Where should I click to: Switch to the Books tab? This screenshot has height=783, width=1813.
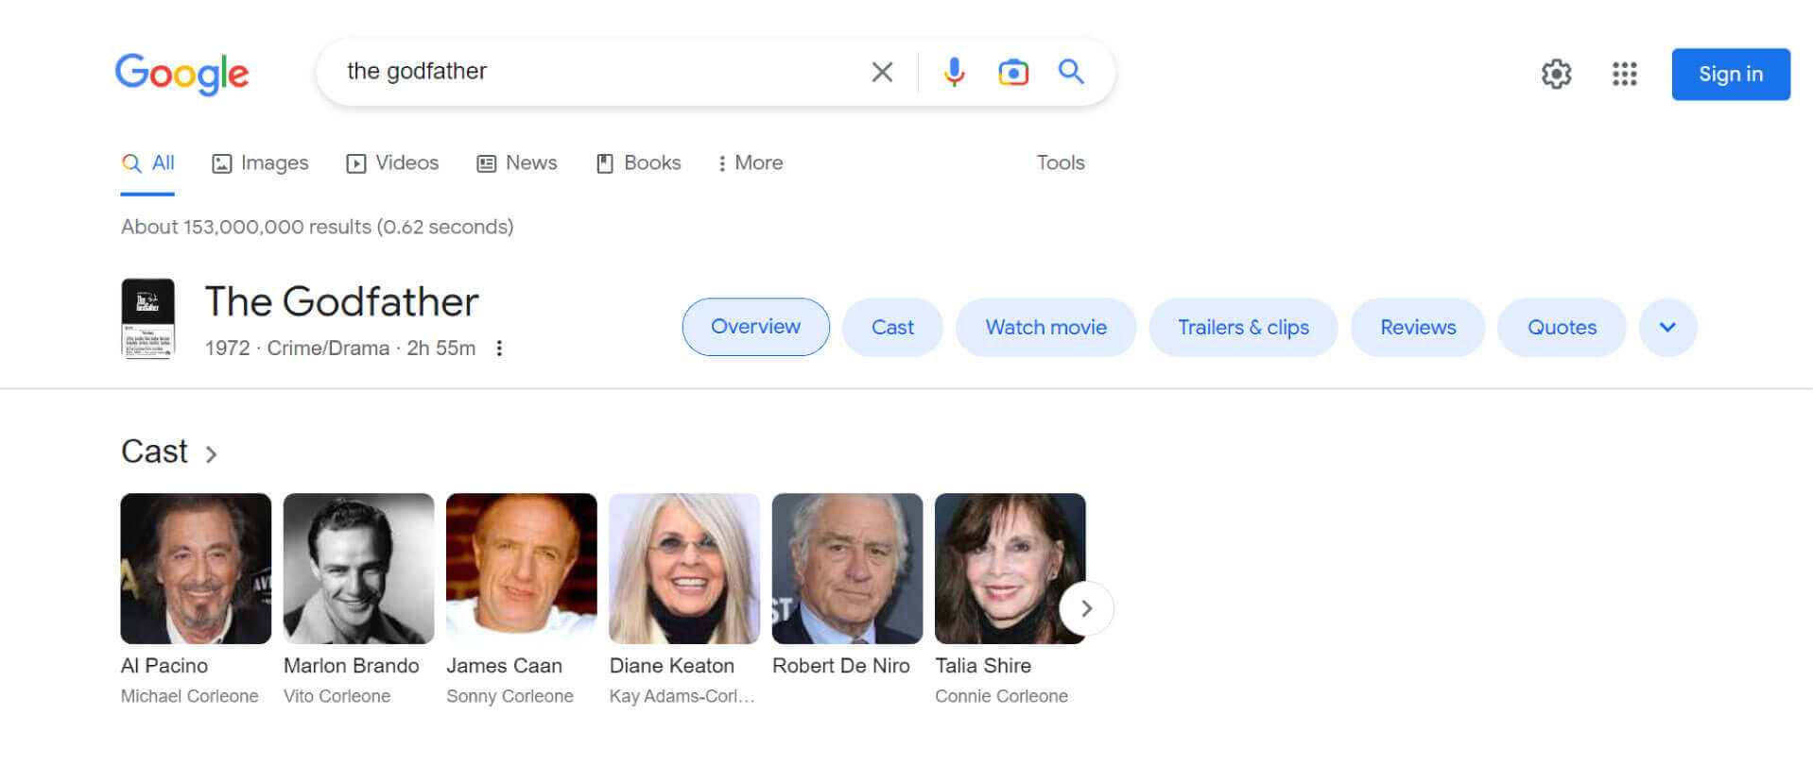pos(638,163)
